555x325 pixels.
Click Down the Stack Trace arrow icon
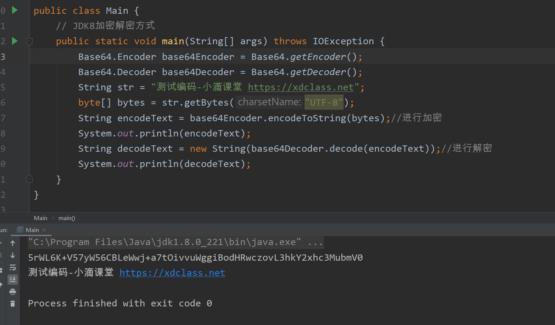[x=13, y=255]
